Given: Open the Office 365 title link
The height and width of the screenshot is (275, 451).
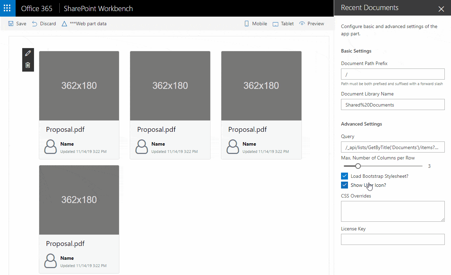Looking at the screenshot, I should pyautogui.click(x=37, y=9).
